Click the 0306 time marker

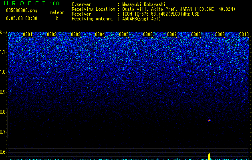coord(148,34)
